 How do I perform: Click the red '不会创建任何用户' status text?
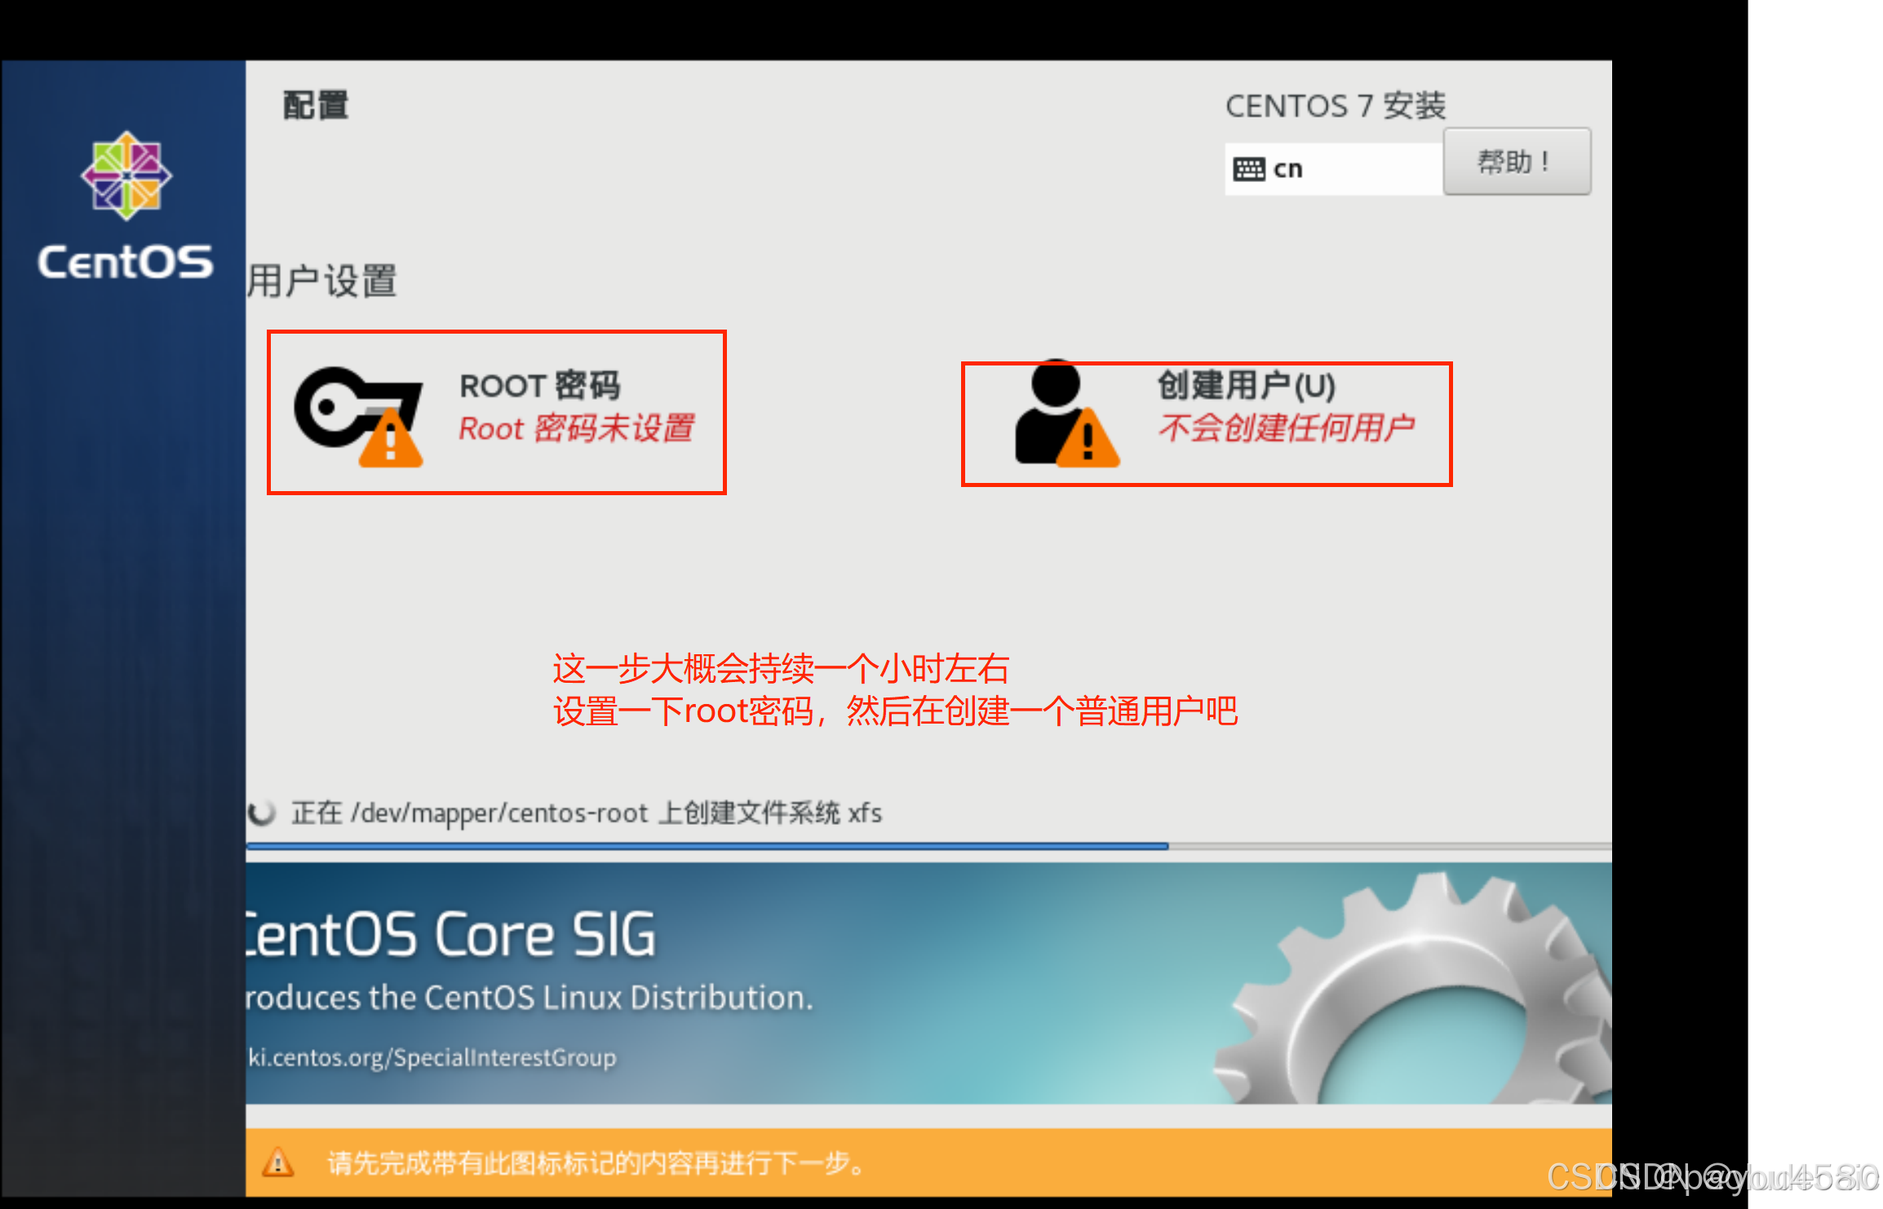(1286, 427)
